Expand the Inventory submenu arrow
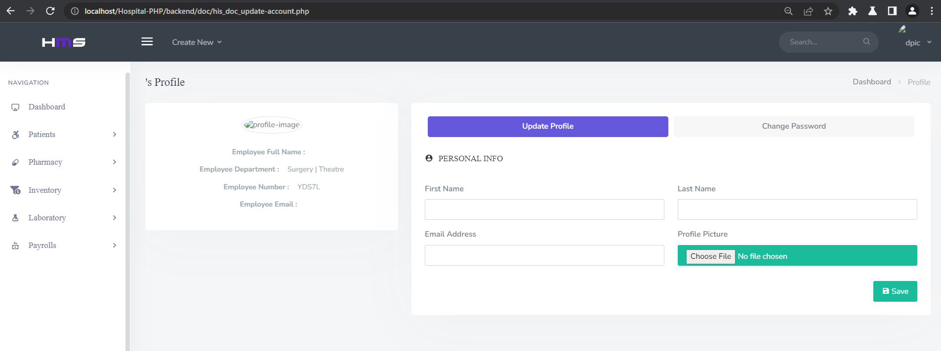The height and width of the screenshot is (351, 941). [115, 190]
